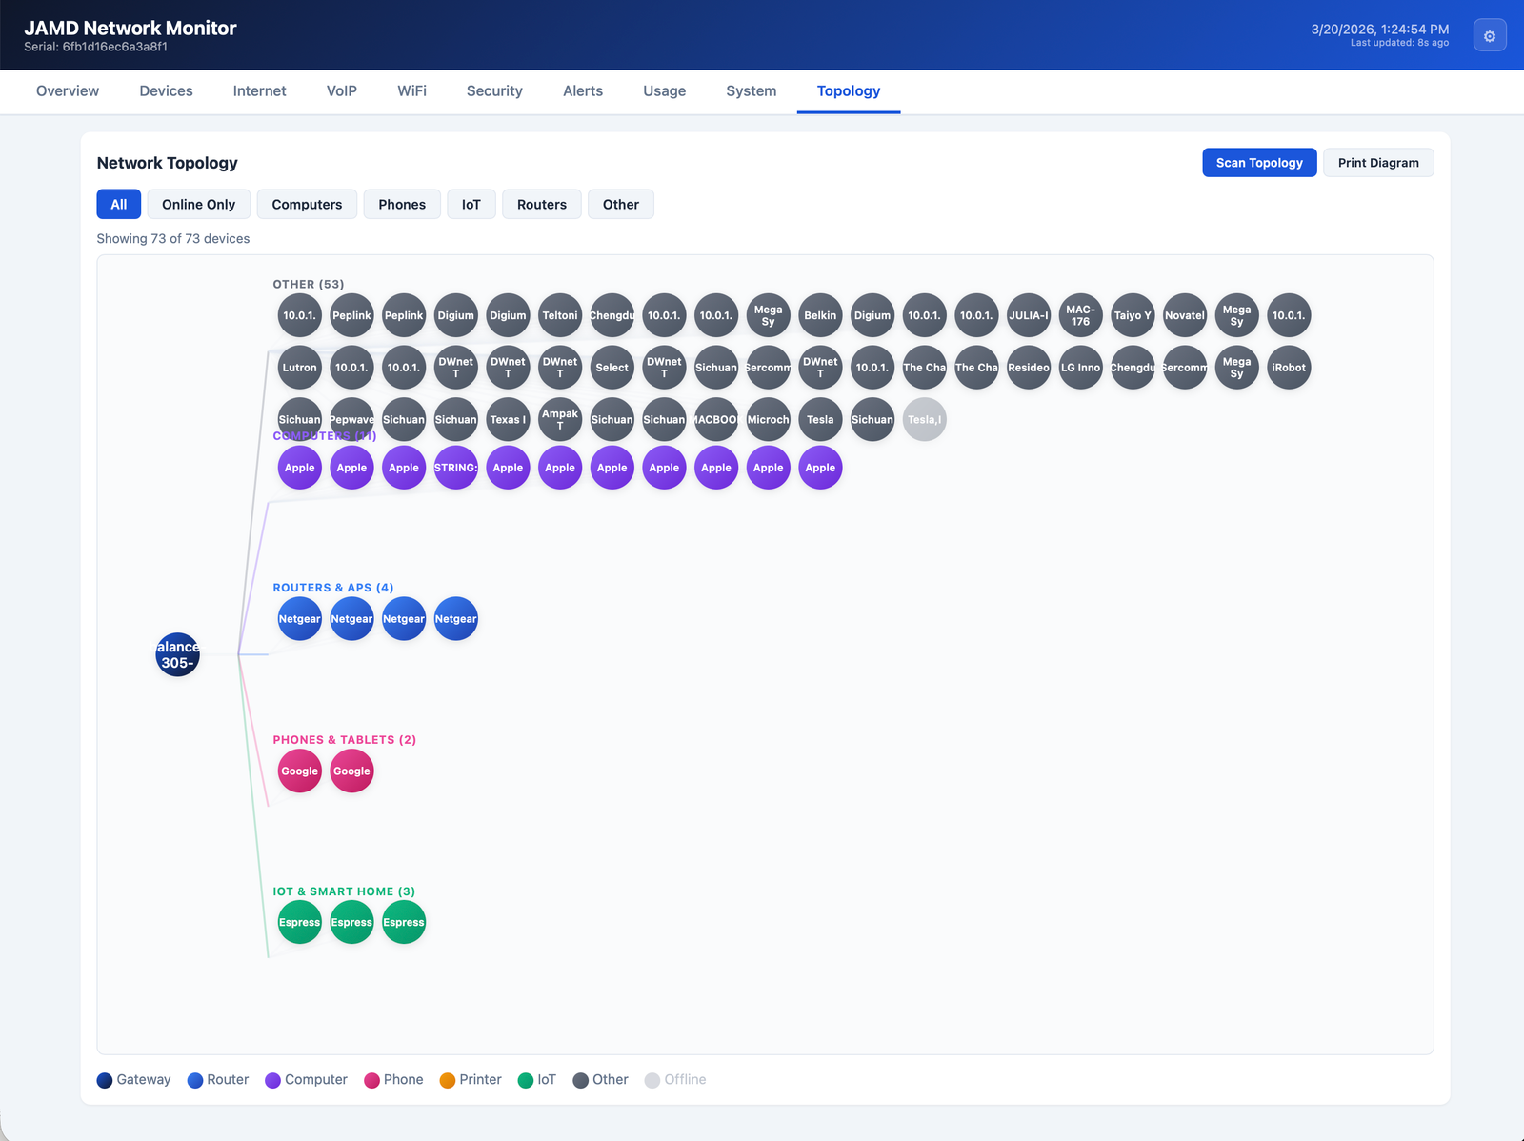Enable the Computers device filter
The image size is (1524, 1141).
307,204
